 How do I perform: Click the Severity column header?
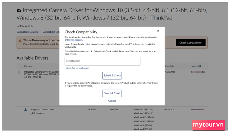coord(194,66)
